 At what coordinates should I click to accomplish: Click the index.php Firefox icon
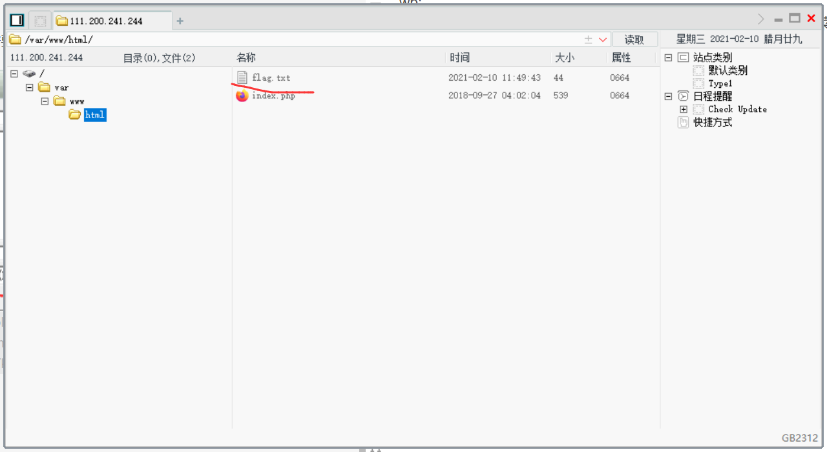242,96
